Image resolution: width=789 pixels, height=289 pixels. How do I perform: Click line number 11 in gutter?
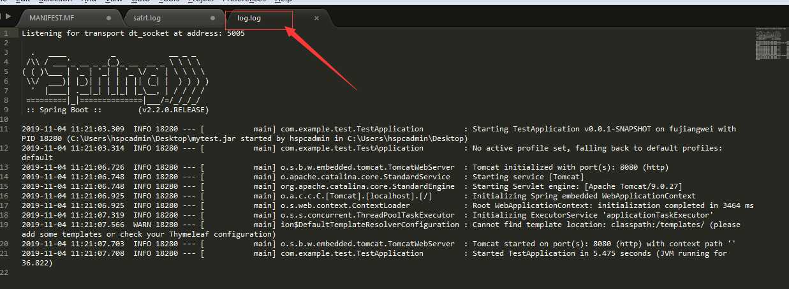point(5,129)
